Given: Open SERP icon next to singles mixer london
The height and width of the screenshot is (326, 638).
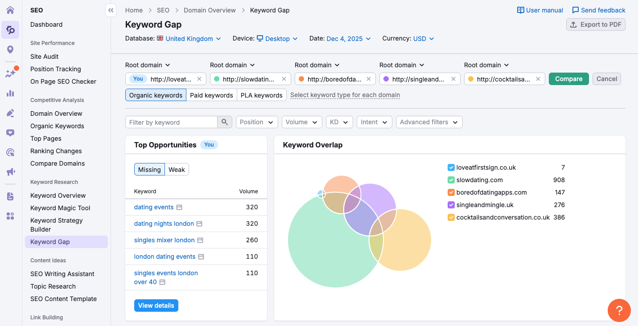Looking at the screenshot, I should [201, 240].
